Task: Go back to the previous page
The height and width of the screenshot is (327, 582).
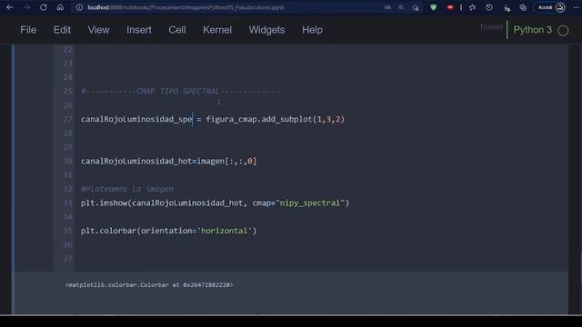Action: click(x=10, y=7)
